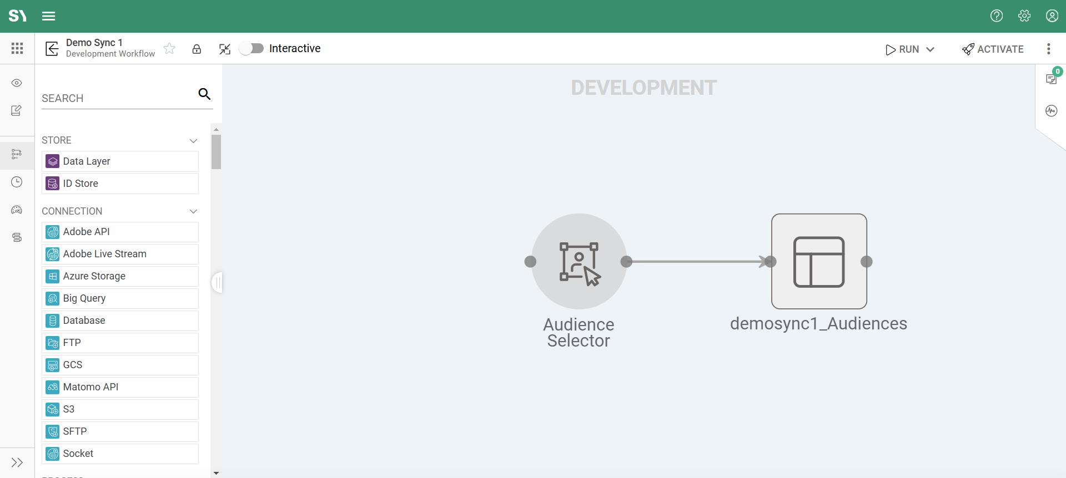The image size is (1066, 478).
Task: Open the settings gear icon
Action: tap(1024, 16)
